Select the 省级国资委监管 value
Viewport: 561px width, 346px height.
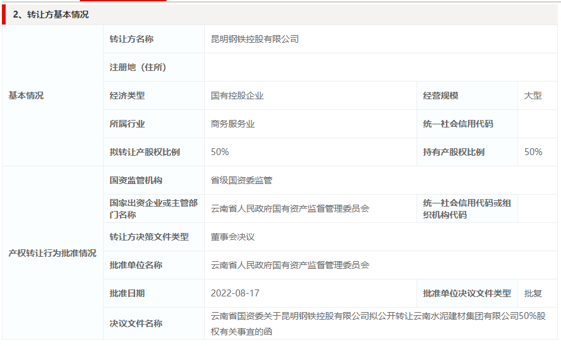(x=241, y=180)
